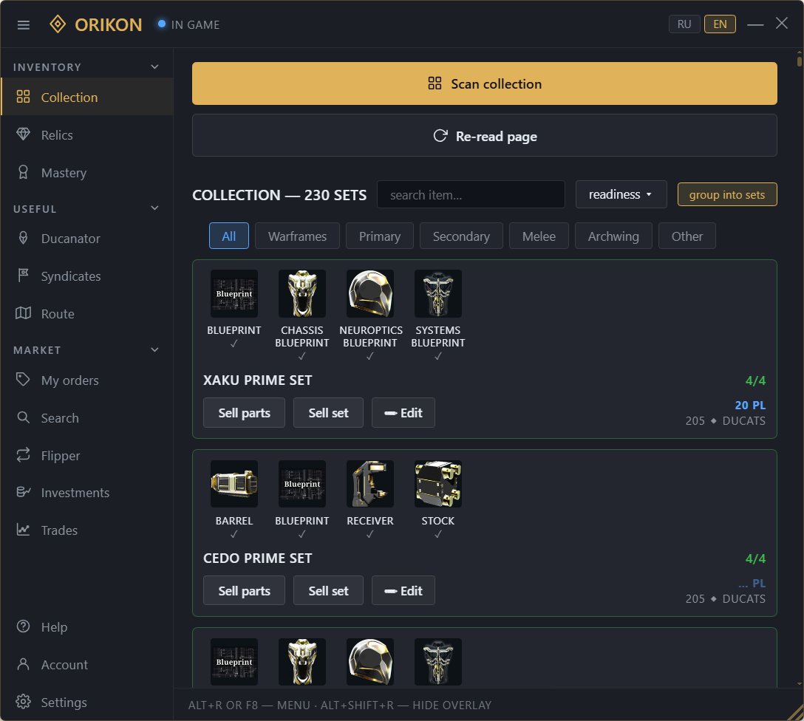Click the Scan collection button

[x=485, y=83]
